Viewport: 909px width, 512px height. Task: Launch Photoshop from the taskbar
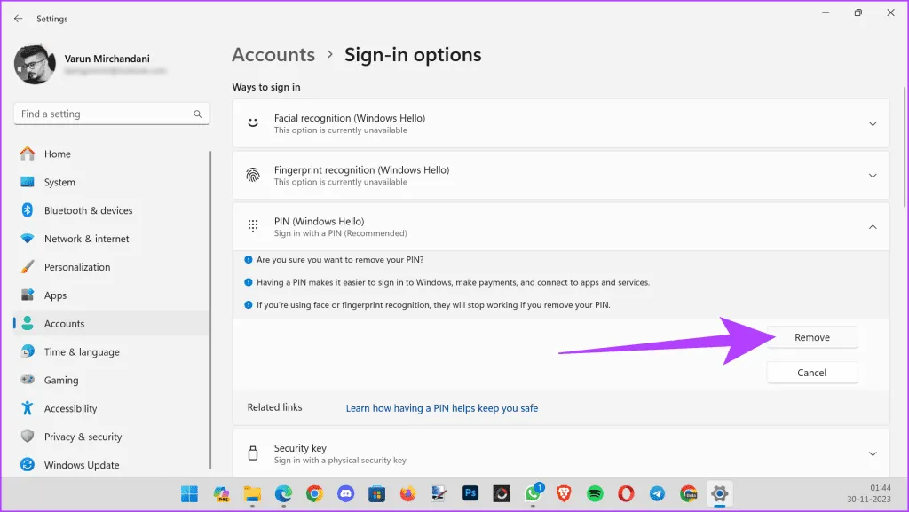471,493
